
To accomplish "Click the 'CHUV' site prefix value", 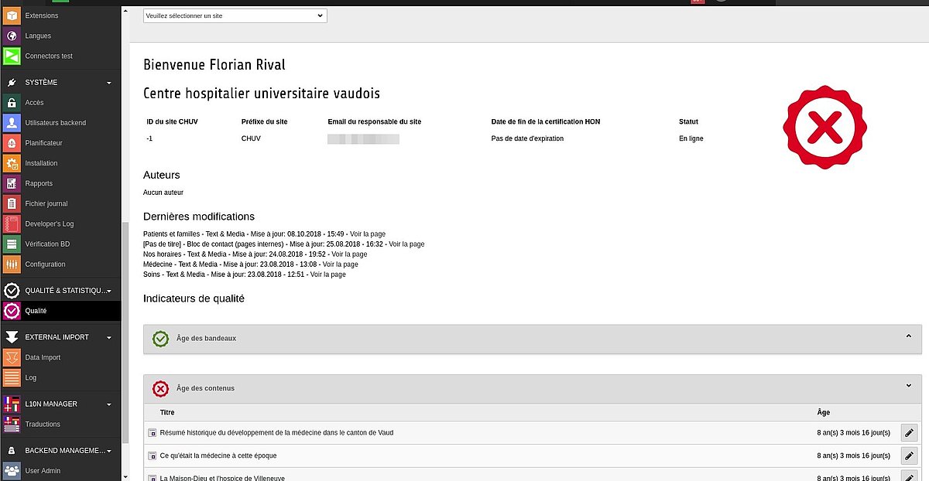I will point(251,138).
